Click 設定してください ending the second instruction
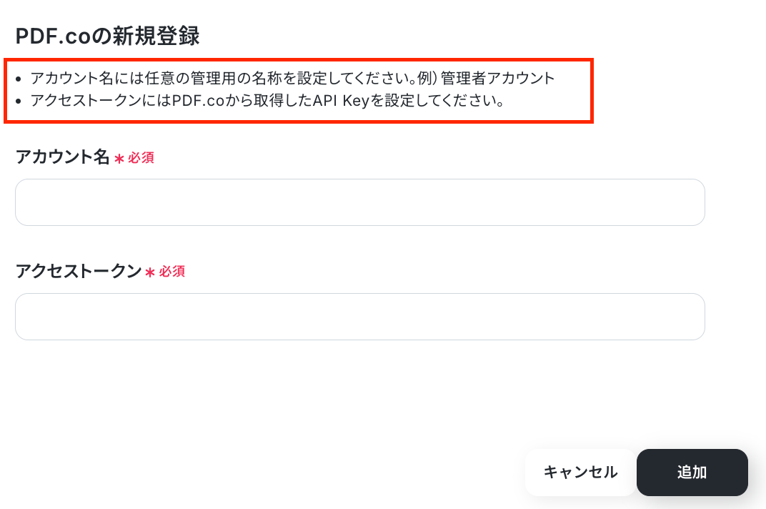 (x=443, y=101)
